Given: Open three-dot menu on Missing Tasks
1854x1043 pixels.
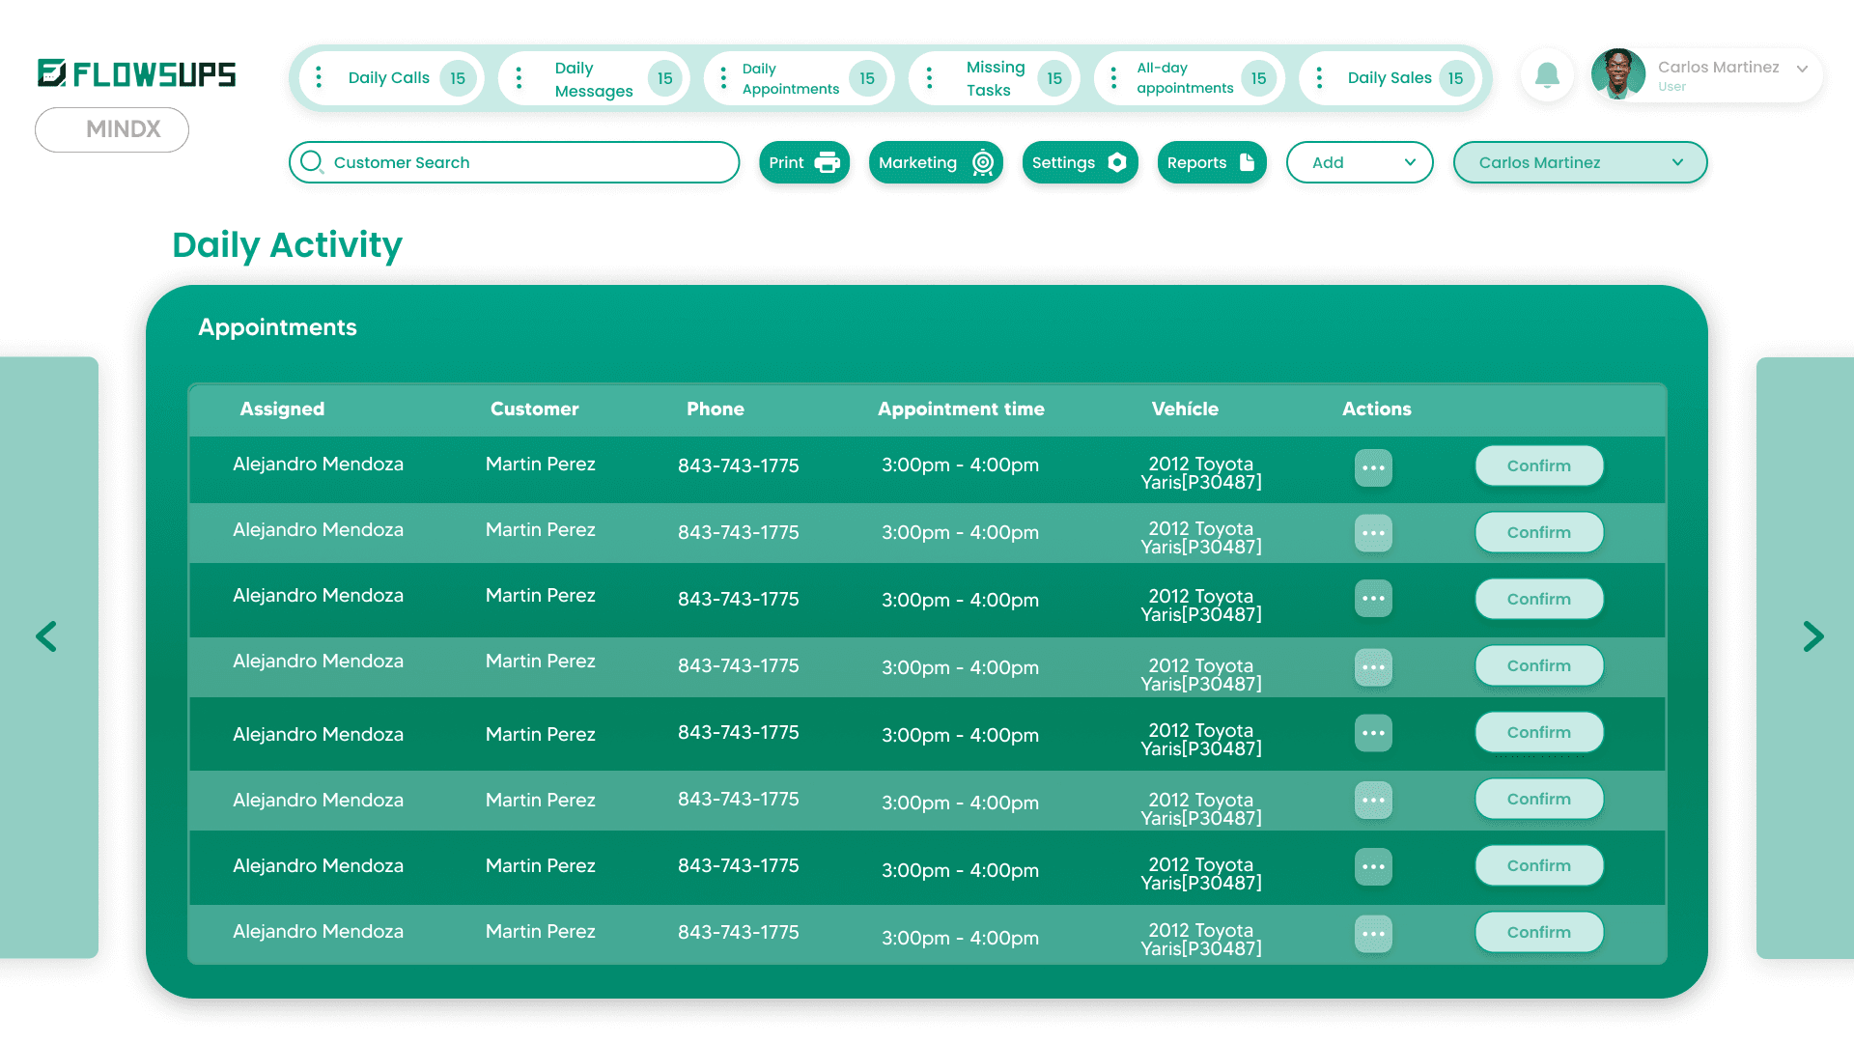Looking at the screenshot, I should tap(929, 77).
